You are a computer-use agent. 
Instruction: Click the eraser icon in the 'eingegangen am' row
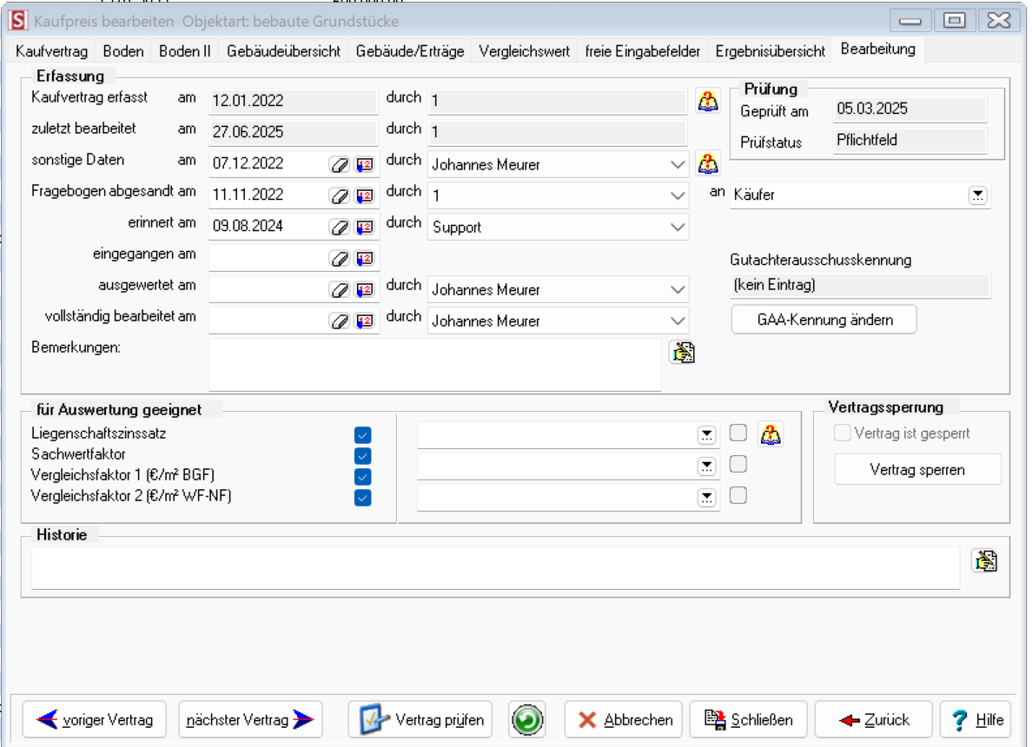tap(340, 258)
